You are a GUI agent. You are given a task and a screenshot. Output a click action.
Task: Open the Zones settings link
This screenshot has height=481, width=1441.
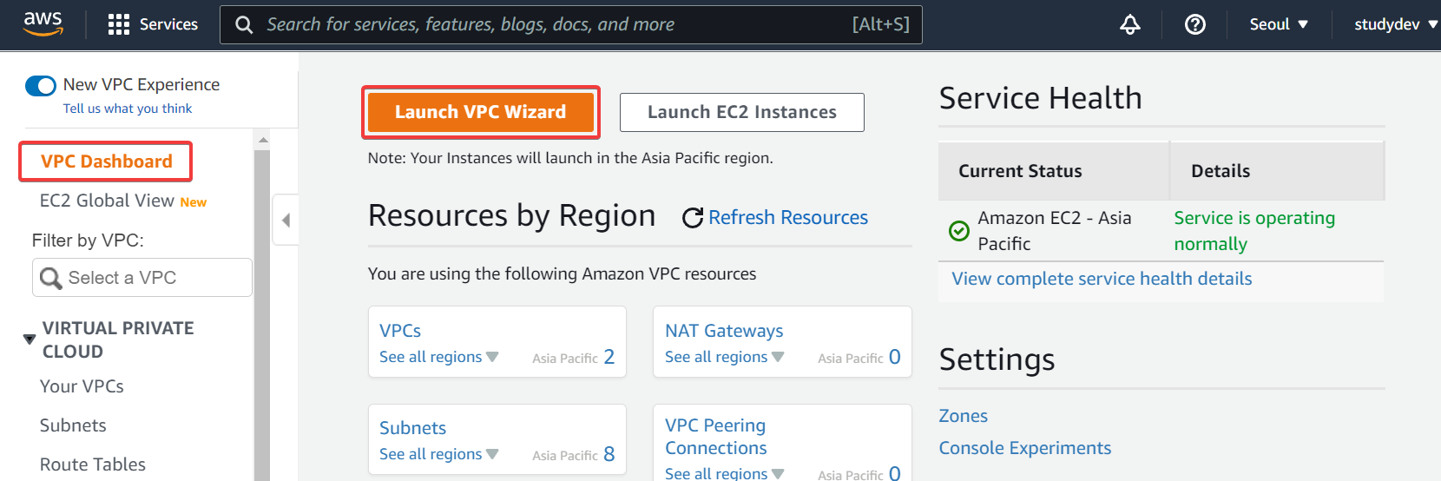(964, 416)
